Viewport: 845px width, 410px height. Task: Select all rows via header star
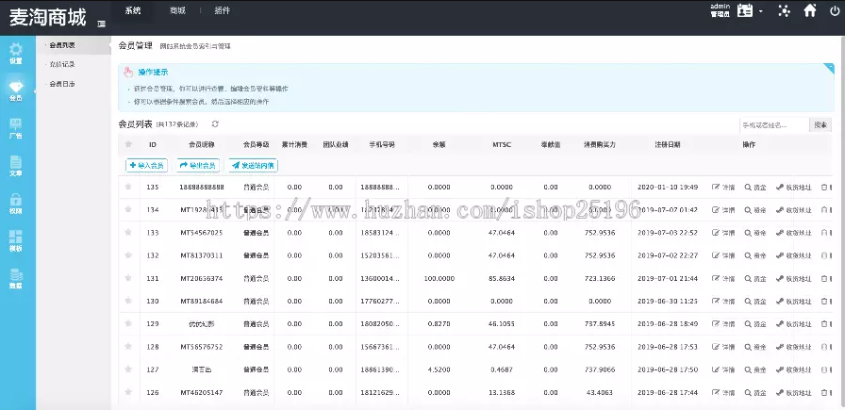click(x=128, y=144)
